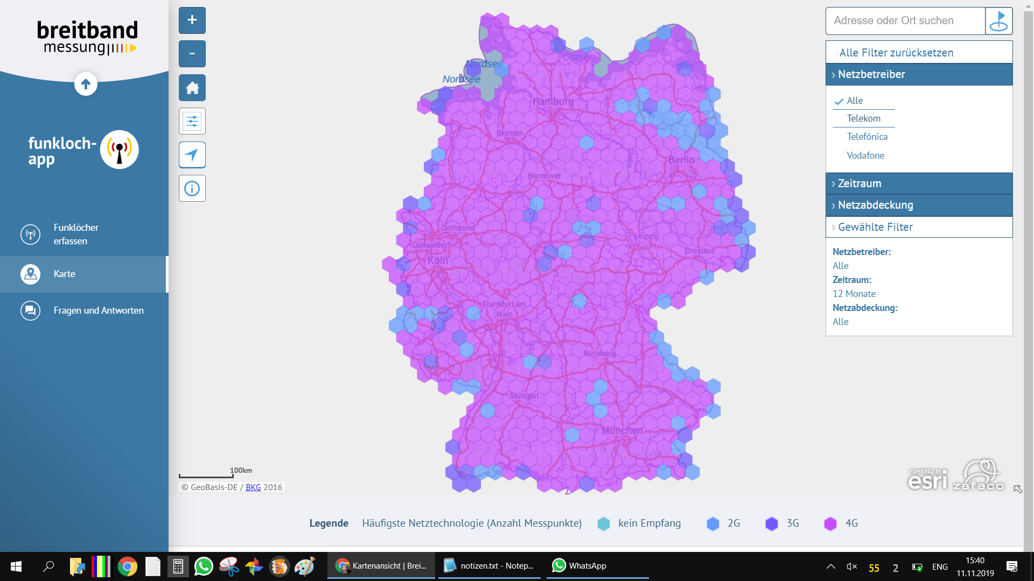Reset map with the home icon
The height and width of the screenshot is (581, 1034).
coord(192,88)
